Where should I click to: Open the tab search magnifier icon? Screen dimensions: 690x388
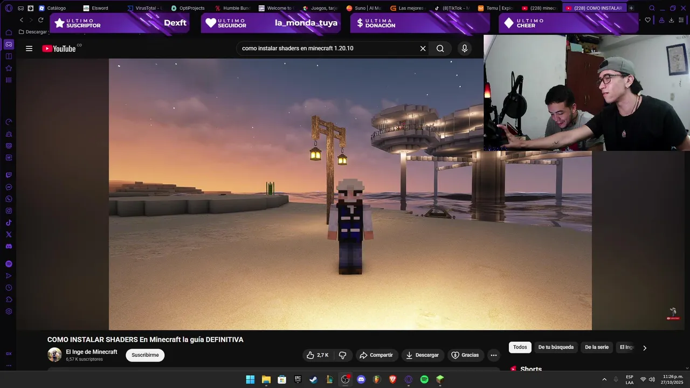point(652,8)
